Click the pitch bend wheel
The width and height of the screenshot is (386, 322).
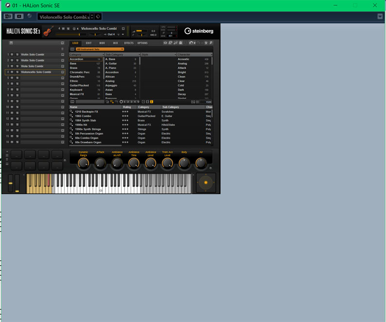[x=11, y=183]
